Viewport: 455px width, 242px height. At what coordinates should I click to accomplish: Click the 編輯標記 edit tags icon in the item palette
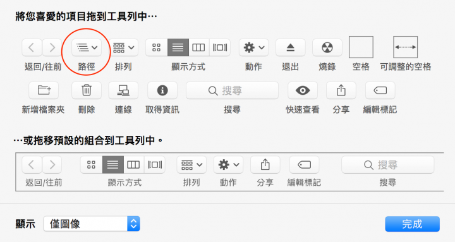pyautogui.click(x=380, y=90)
